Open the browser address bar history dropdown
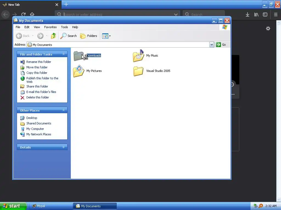The height and width of the screenshot is (210, 281). [x=176, y=14]
